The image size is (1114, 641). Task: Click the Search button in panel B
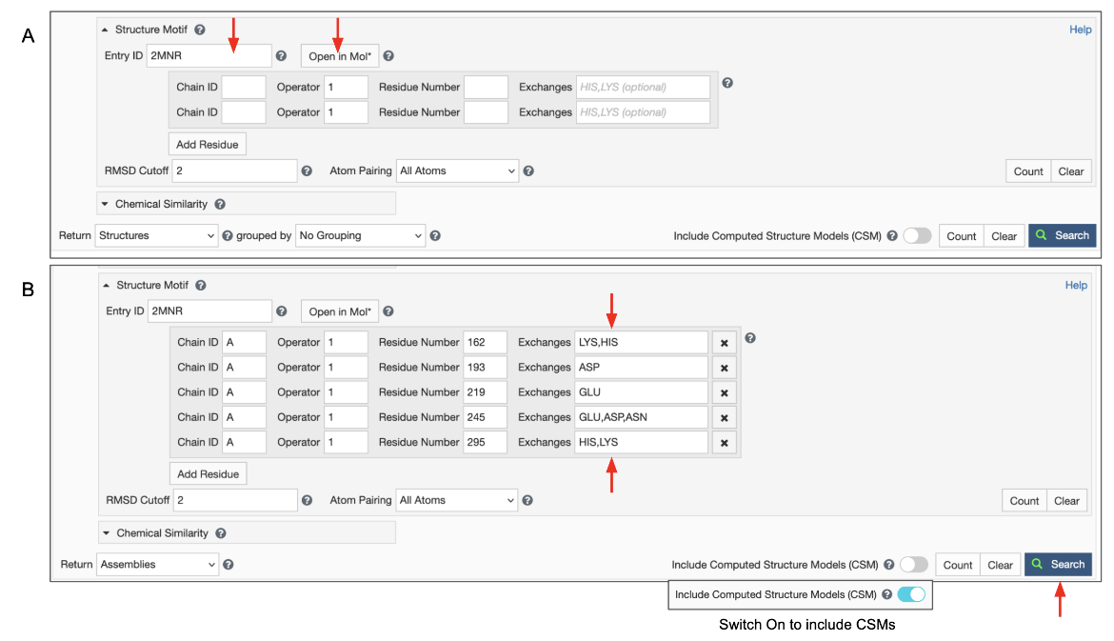pyautogui.click(x=1058, y=565)
